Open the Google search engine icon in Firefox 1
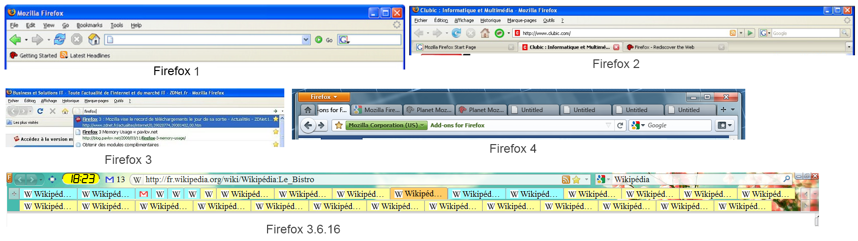Viewport: 858px width, 241px height. (344, 40)
